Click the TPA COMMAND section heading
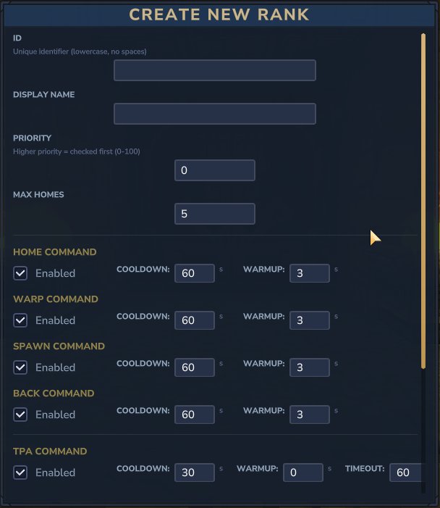The width and height of the screenshot is (440, 508). [50, 451]
